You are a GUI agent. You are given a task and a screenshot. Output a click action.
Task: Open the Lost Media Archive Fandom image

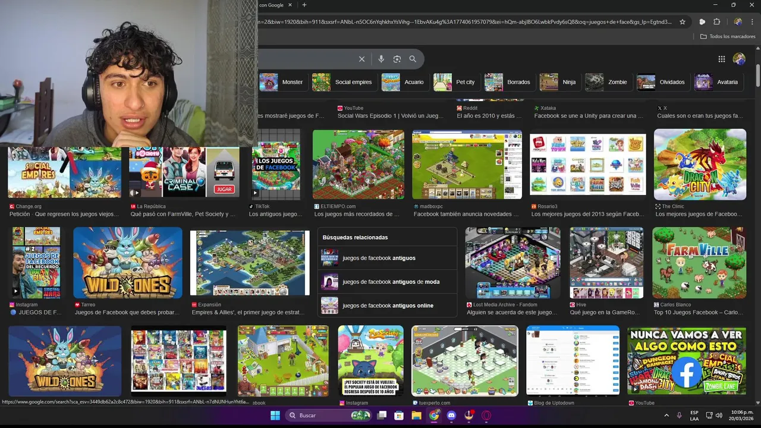click(512, 263)
